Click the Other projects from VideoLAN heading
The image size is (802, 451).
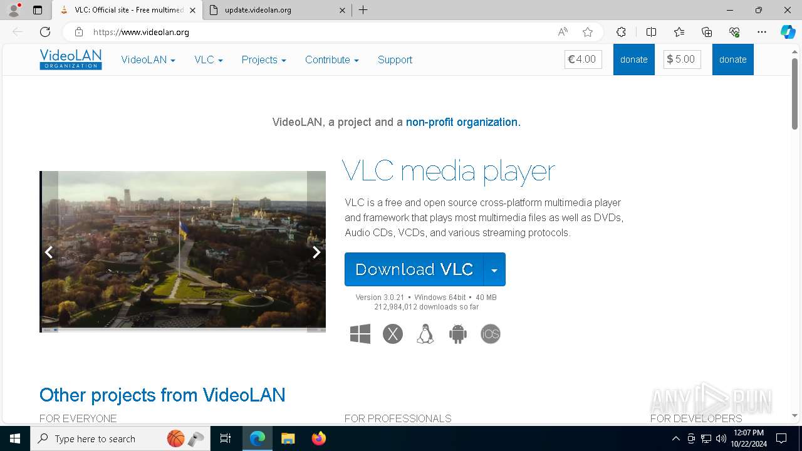click(162, 395)
